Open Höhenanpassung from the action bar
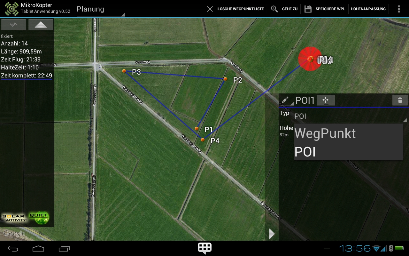The width and height of the screenshot is (409, 256). pyautogui.click(x=368, y=9)
